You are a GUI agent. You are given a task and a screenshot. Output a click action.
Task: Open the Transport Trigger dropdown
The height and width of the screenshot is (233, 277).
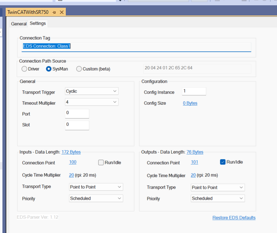coord(92,91)
